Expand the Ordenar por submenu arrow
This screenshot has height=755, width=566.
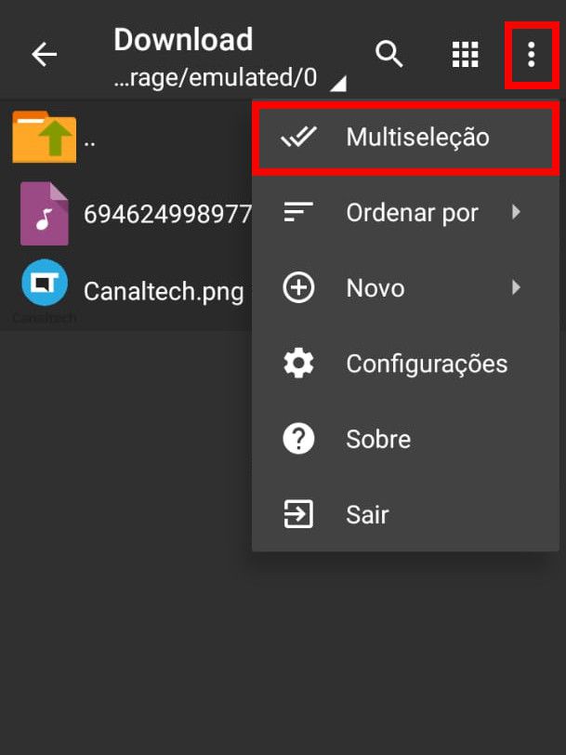(x=516, y=212)
